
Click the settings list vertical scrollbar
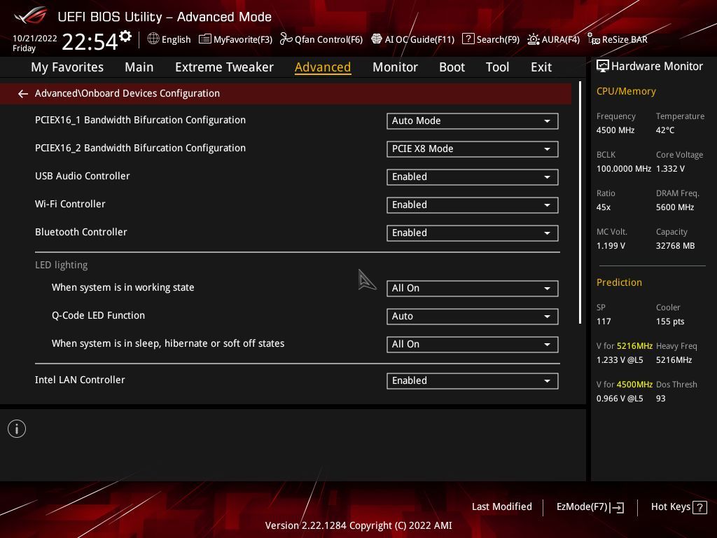pyautogui.click(x=580, y=202)
